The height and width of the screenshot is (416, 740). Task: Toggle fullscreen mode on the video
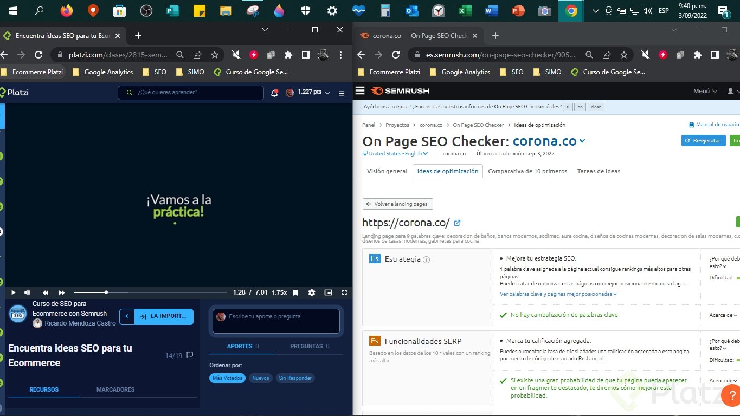coord(344,292)
